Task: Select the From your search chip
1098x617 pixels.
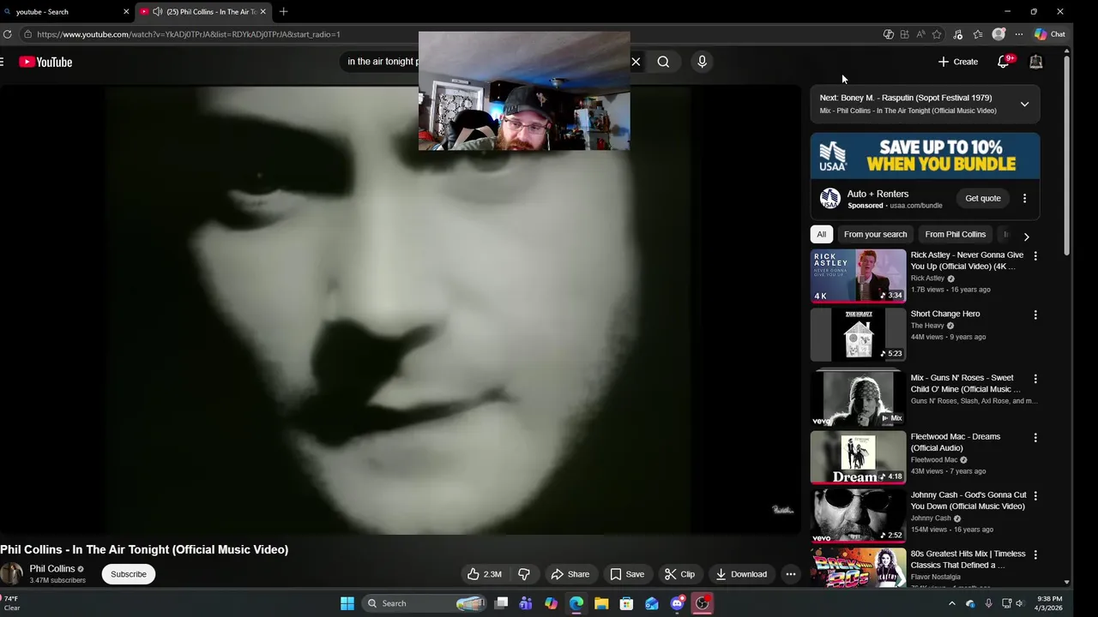Action: 875,234
